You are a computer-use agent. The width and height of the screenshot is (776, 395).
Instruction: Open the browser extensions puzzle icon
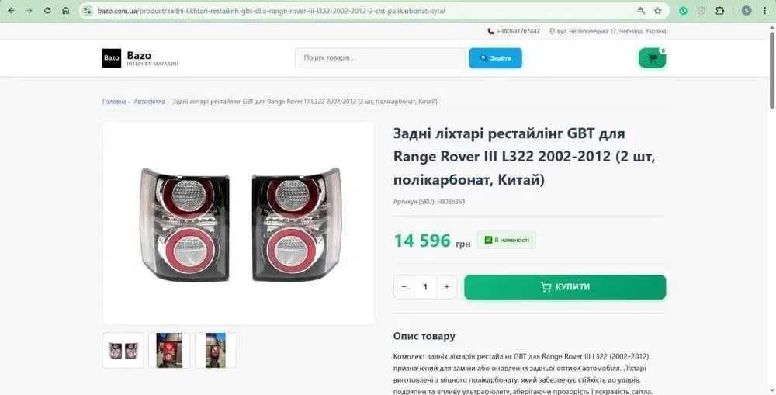point(720,10)
